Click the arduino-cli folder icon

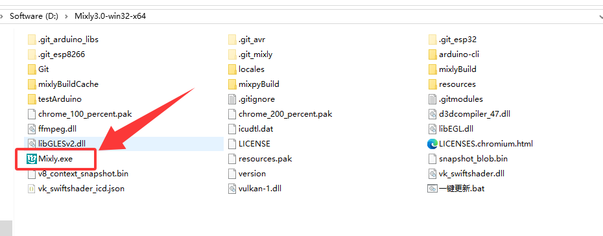click(432, 54)
